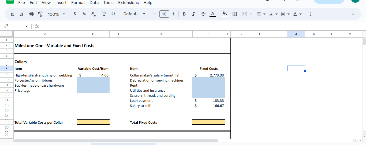Click the Redo icon

coord(22,14)
